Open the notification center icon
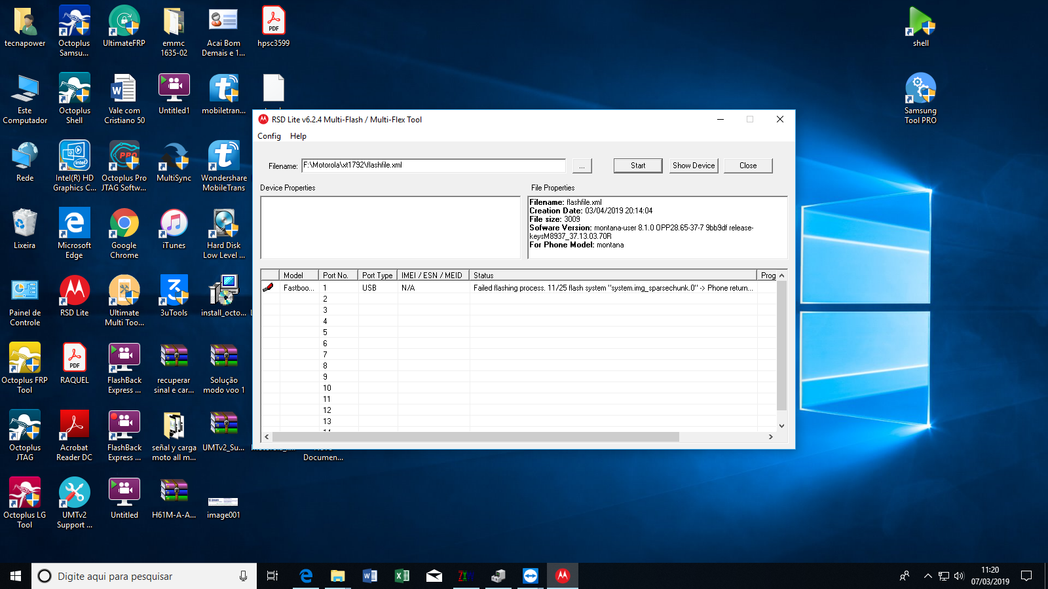The image size is (1048, 589). [1026, 576]
